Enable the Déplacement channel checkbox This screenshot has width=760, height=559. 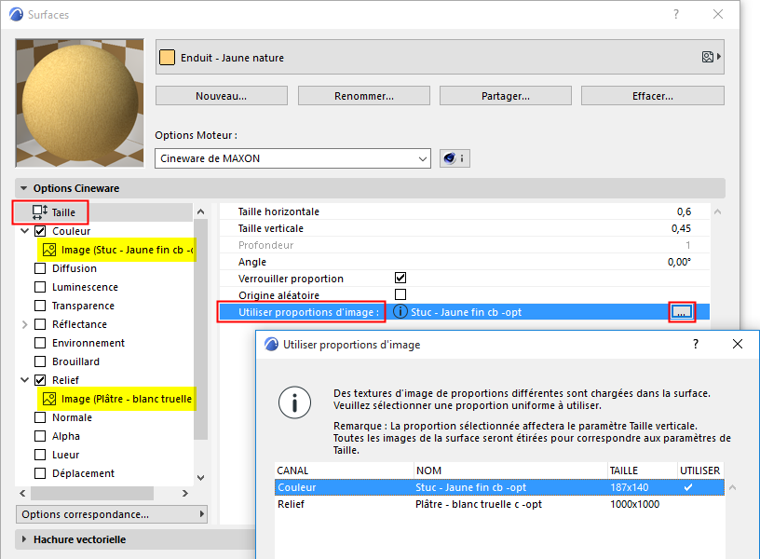coord(40,473)
